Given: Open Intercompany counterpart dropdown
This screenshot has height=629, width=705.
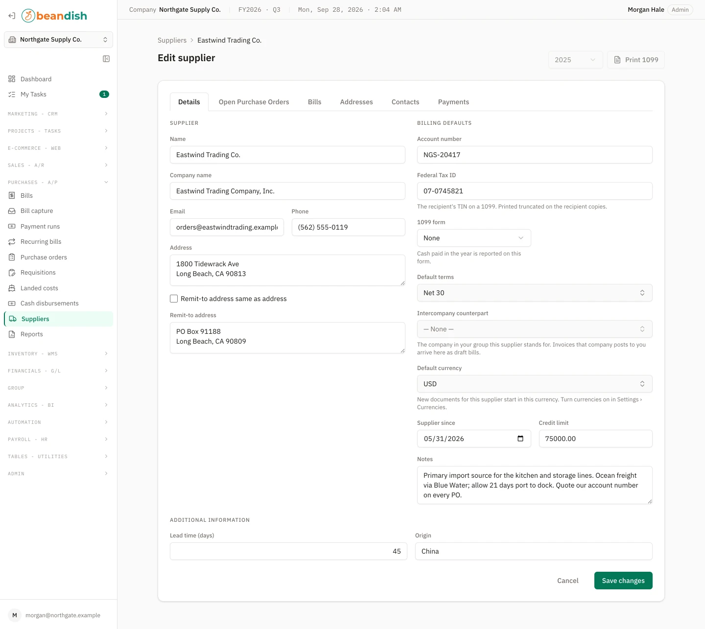Looking at the screenshot, I should 535,329.
